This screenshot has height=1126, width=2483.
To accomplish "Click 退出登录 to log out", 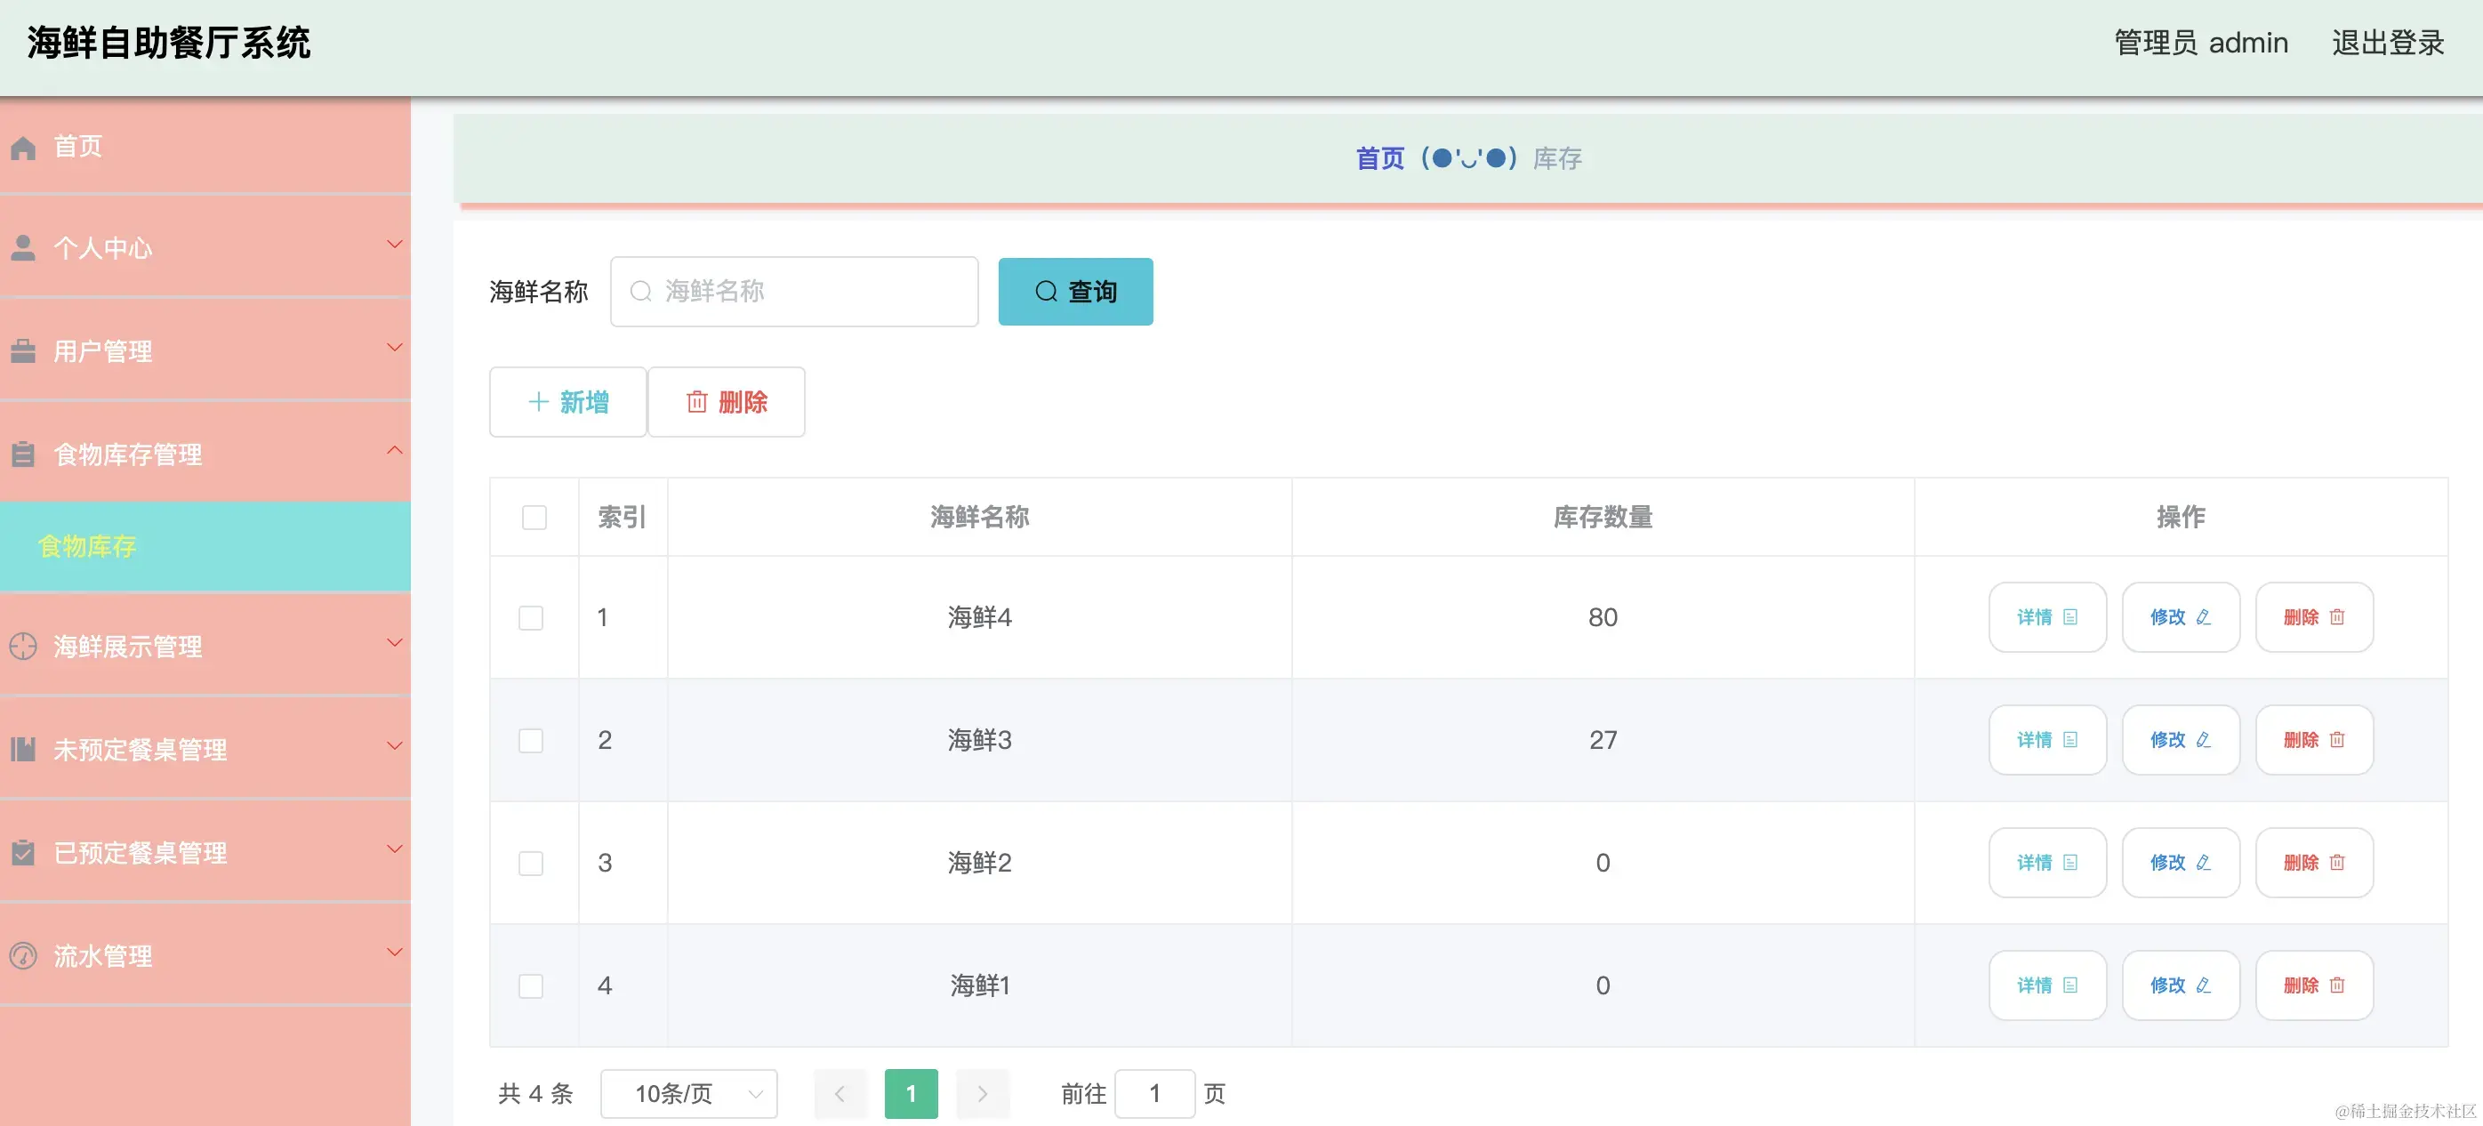I will [x=2388, y=43].
